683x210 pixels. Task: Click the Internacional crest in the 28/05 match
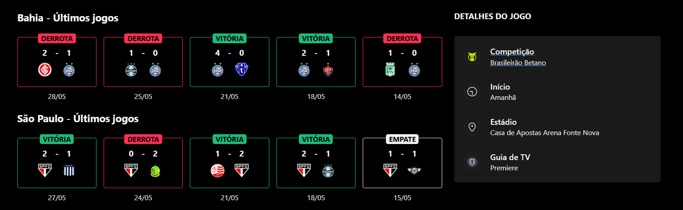tap(45, 70)
